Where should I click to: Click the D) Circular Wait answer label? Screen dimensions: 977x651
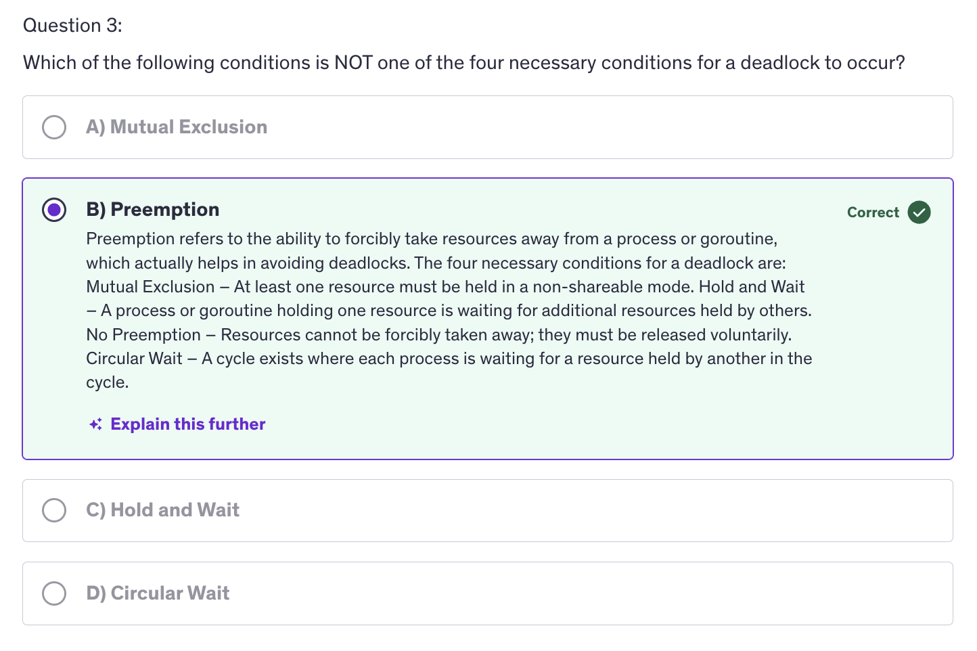pos(158,593)
